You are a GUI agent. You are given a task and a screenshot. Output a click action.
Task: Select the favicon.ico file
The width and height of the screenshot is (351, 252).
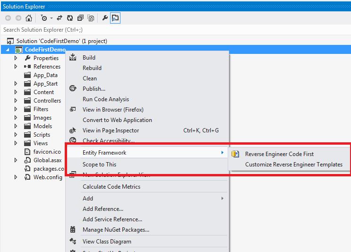[47, 152]
